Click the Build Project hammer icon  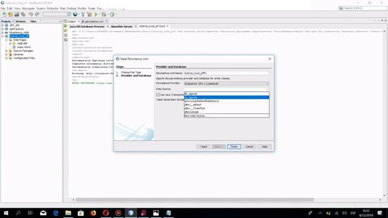83,15
